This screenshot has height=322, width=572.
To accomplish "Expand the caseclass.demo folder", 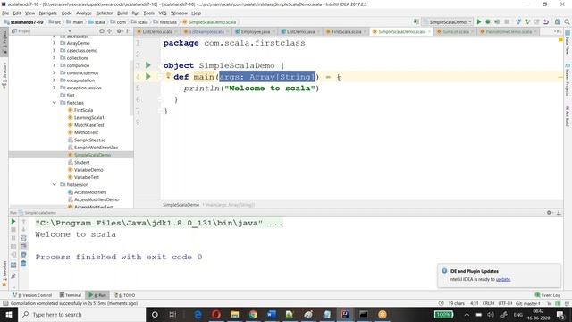I will [55, 50].
